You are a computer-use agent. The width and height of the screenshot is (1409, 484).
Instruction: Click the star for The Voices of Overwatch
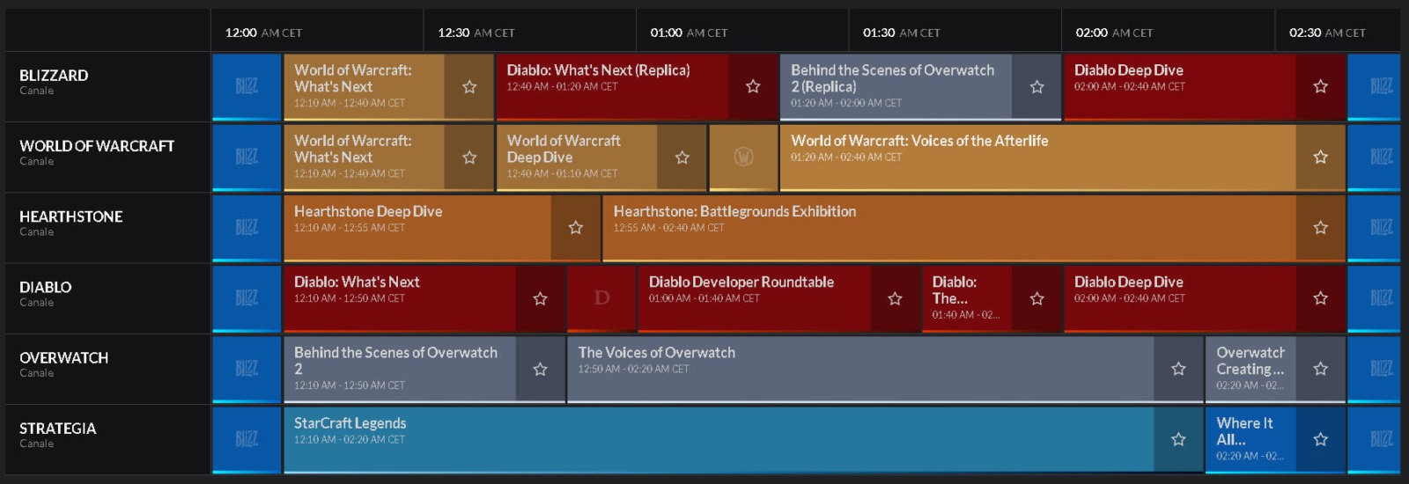click(x=1178, y=369)
